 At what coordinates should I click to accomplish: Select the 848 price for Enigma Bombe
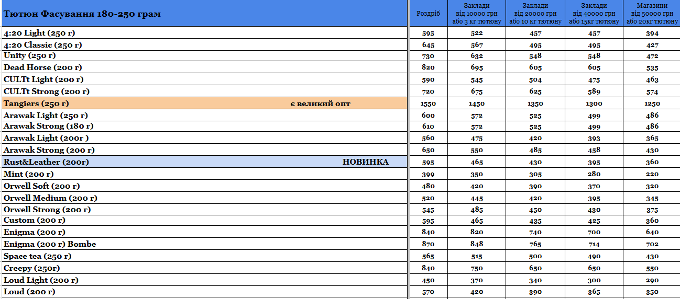[x=477, y=244]
